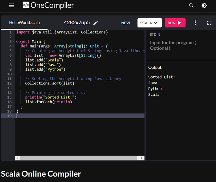Click line number 13 in gutter

click(x=9, y=88)
